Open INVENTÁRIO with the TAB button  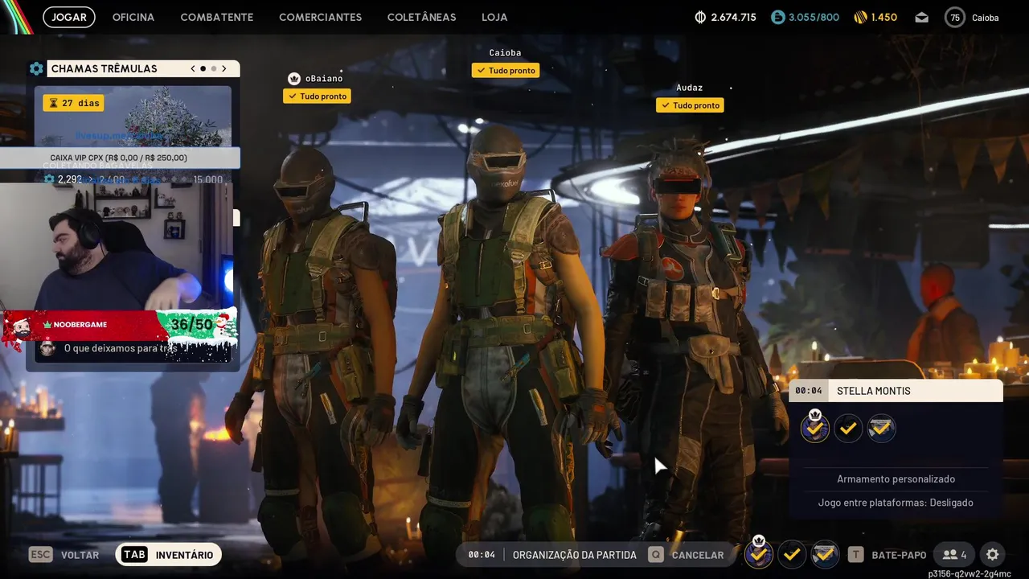(168, 555)
